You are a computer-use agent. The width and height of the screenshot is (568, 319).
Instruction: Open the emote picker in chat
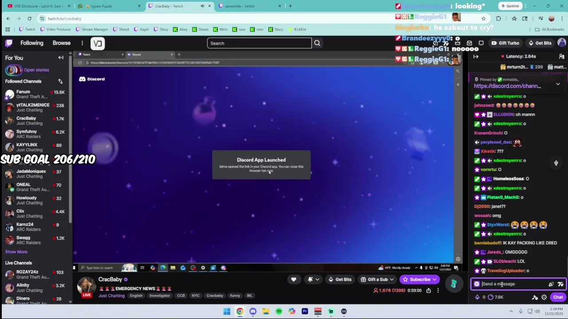560,284
